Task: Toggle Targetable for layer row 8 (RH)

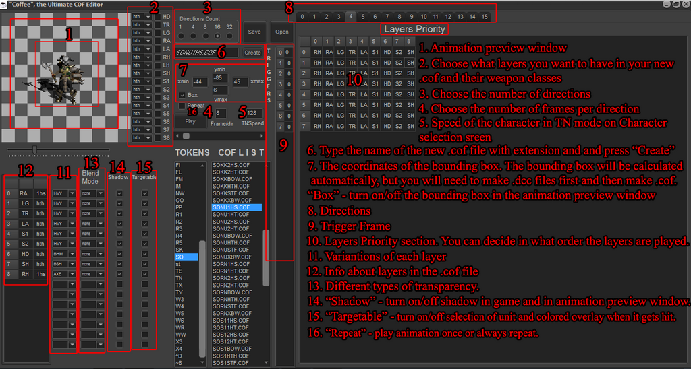Action: coord(145,274)
